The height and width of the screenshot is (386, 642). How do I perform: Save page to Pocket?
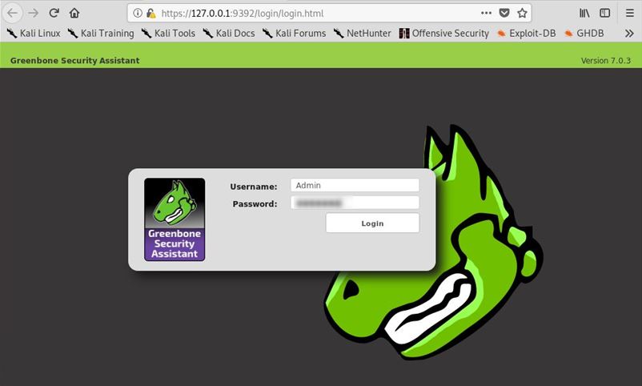click(504, 13)
